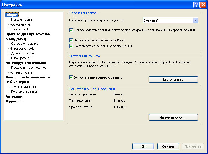Toggle Показывать визуальные оповещения checkbox
The height and width of the screenshot is (154, 208).
71,46
